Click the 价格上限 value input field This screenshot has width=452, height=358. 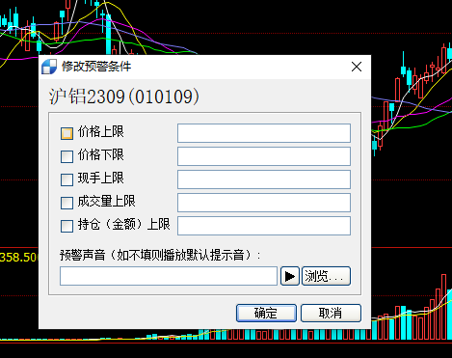[264, 133]
